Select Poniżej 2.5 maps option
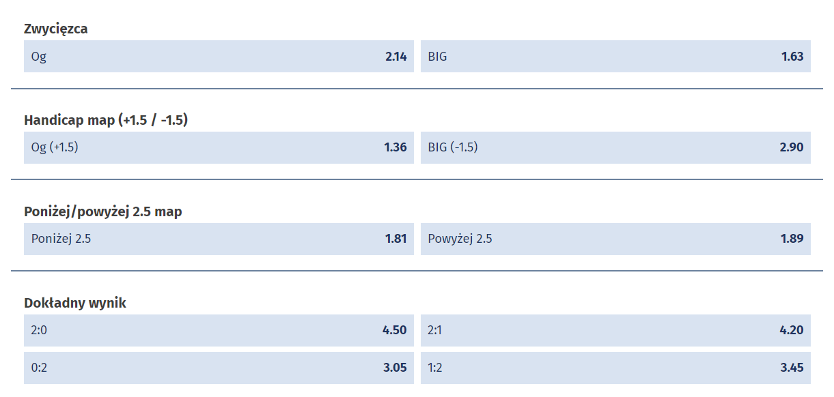Image resolution: width=834 pixels, height=397 pixels. point(219,239)
